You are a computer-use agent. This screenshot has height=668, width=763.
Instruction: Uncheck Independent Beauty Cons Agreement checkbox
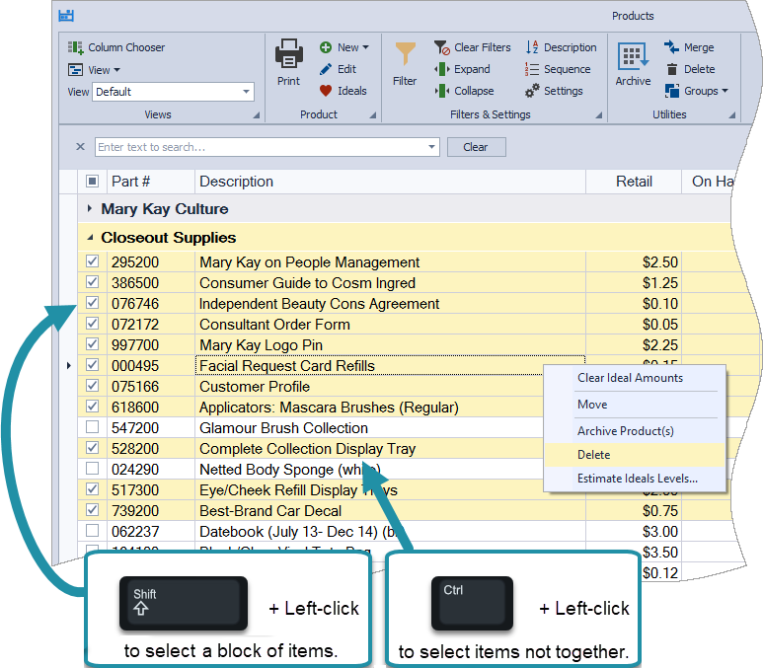click(92, 303)
